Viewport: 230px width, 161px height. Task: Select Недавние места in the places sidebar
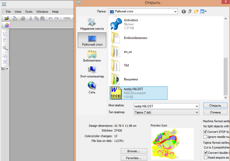[x=92, y=24]
